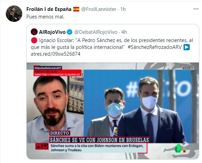Click the AlRojoVivo account name
202x163 pixels.
(x=52, y=32)
